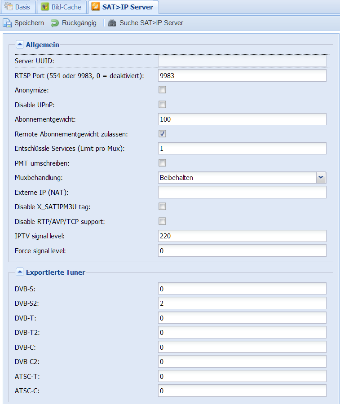Tick the Disable UPnP checkbox
Screen dimensions: 340x404
pyautogui.click(x=162, y=104)
